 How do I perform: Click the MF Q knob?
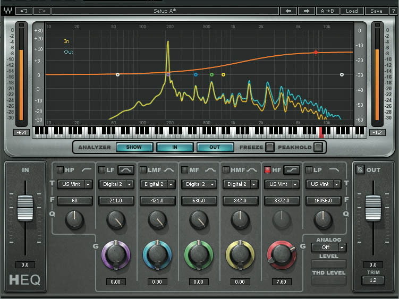click(199, 220)
